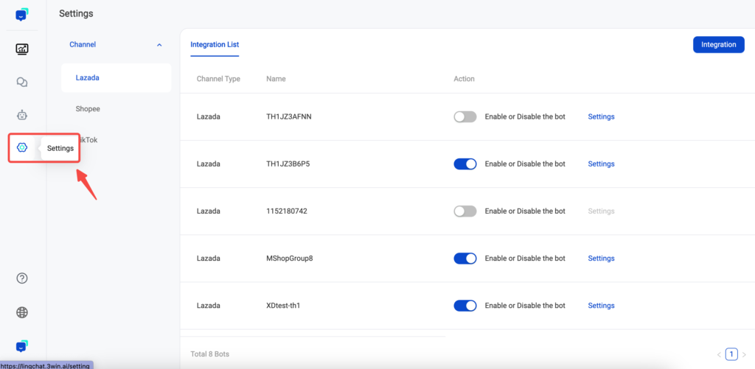
Task: Disable the bot switch for MShopGroup8
Action: point(465,259)
